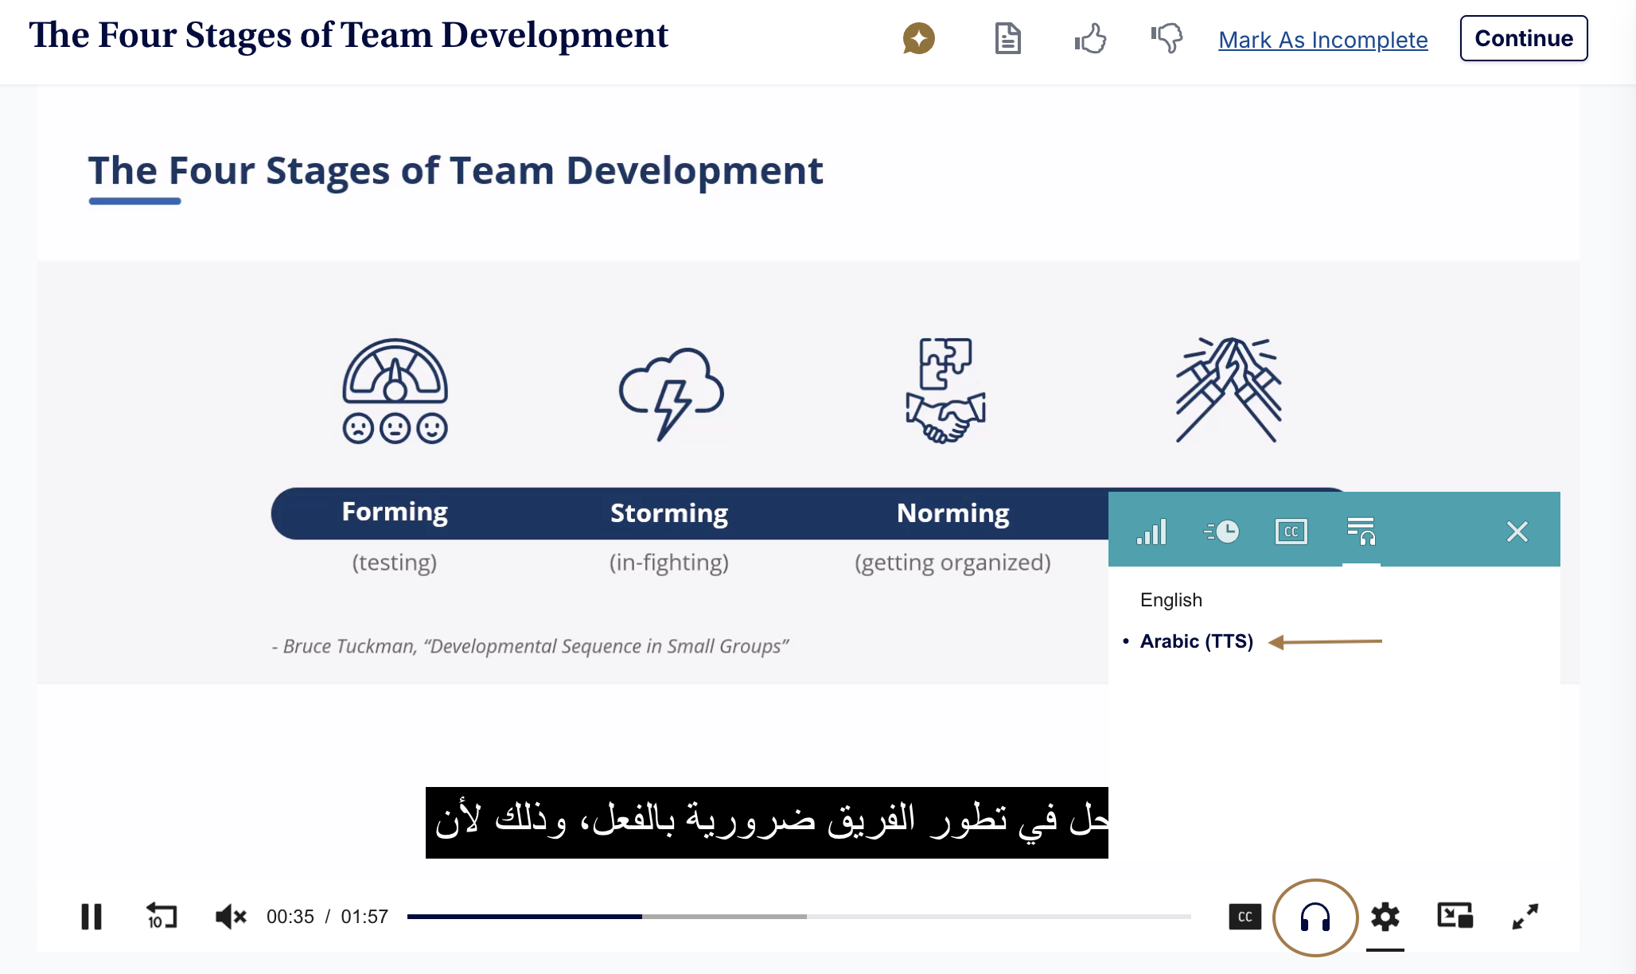Enter fullscreen mode

click(x=1525, y=917)
